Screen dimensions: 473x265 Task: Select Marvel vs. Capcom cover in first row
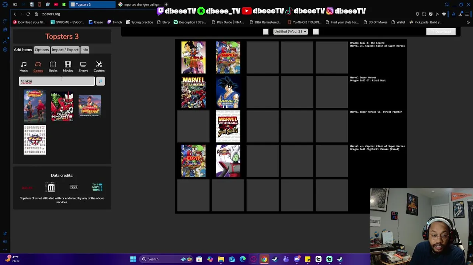click(228, 57)
